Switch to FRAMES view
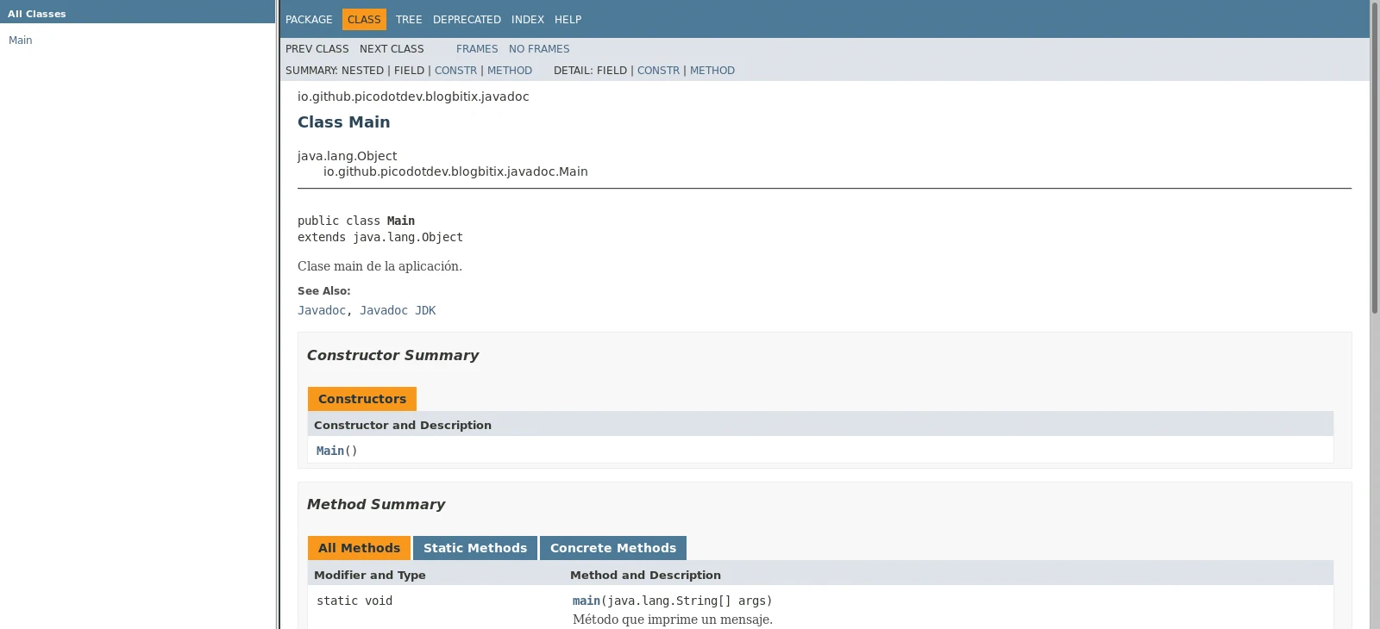The image size is (1380, 629). 477,49
